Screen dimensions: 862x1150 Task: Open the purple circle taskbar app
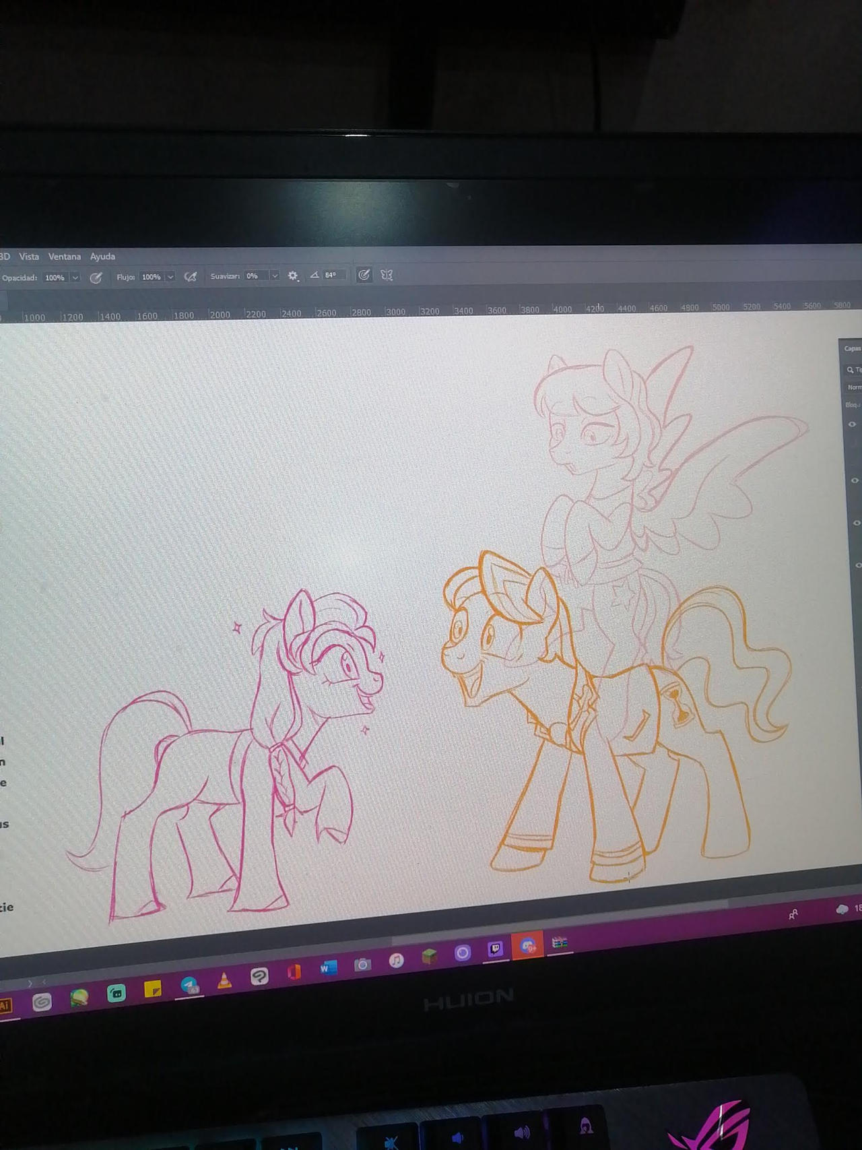(x=462, y=953)
